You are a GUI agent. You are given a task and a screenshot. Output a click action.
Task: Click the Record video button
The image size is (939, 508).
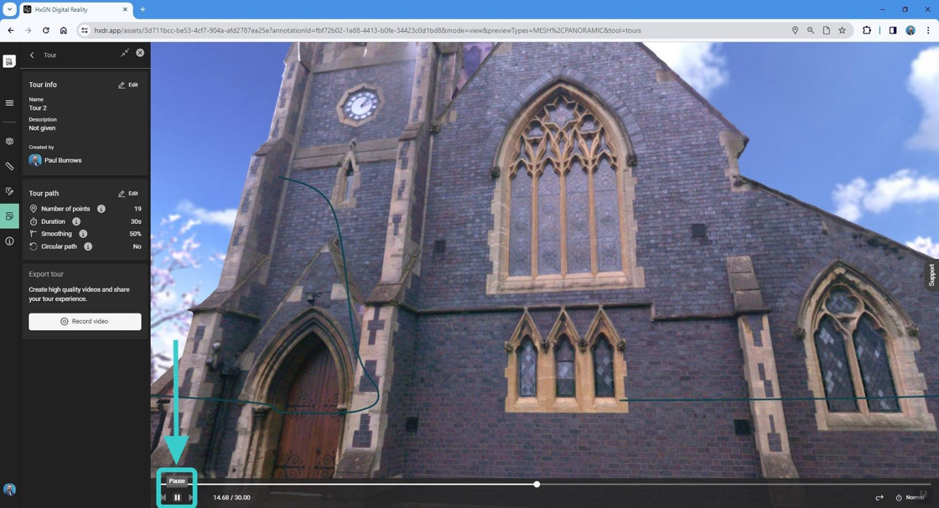[85, 322]
